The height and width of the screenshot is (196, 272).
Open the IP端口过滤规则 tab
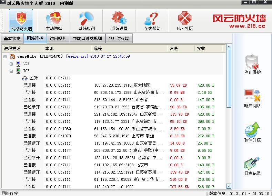(88, 38)
